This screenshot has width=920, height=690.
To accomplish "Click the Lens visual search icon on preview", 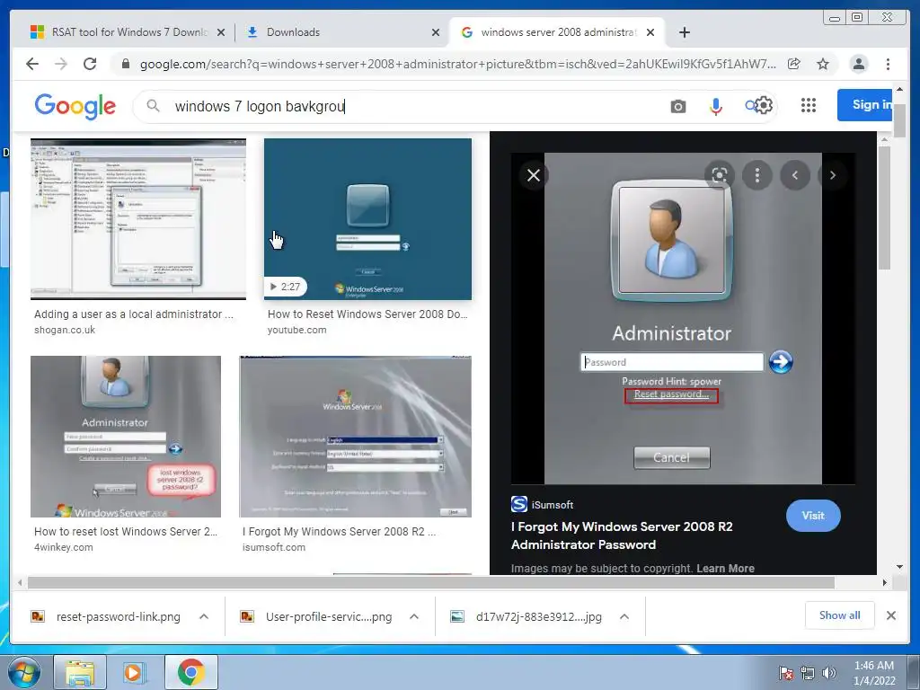I will (x=720, y=175).
